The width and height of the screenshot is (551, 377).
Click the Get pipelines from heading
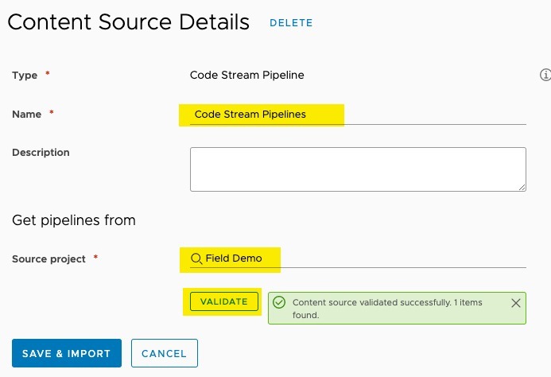coord(74,220)
